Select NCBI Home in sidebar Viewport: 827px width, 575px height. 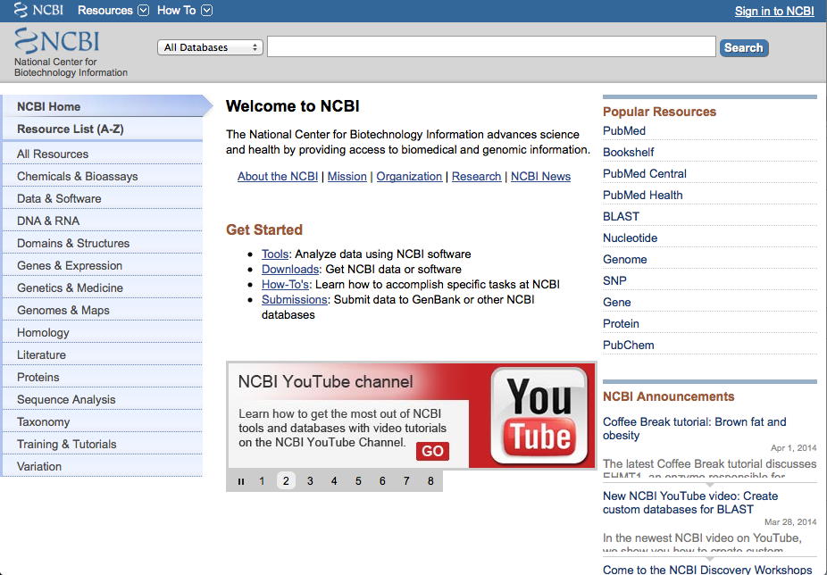pyautogui.click(x=103, y=106)
